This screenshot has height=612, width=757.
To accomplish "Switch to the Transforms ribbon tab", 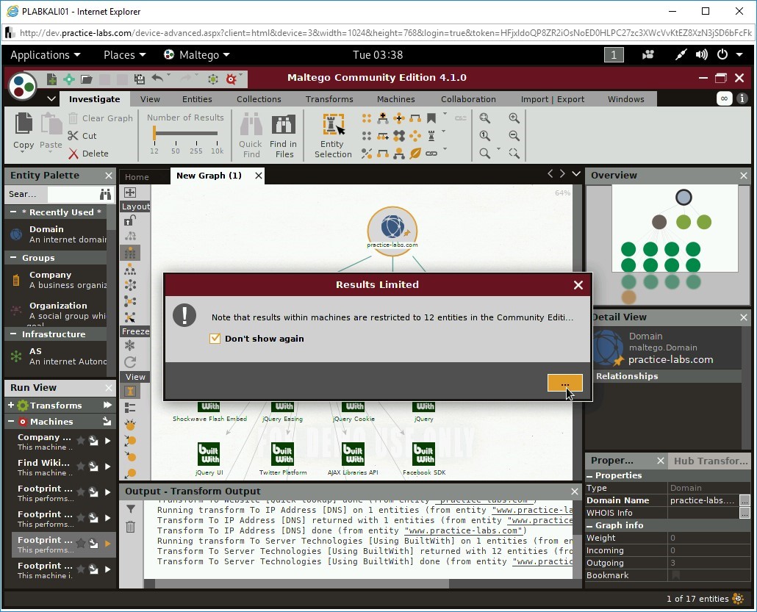I will [x=329, y=98].
